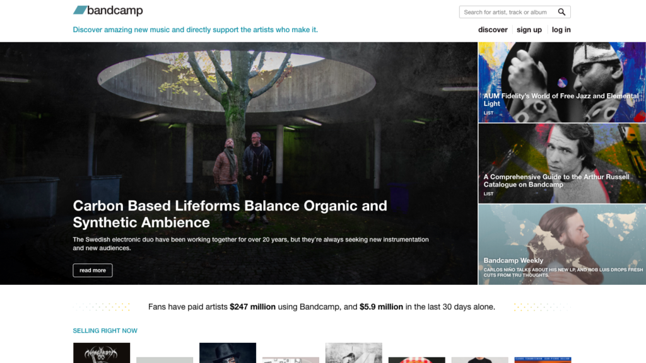This screenshot has width=646, height=363.
Task: Select the black-and-white photo album thumbnail
Action: [353, 353]
